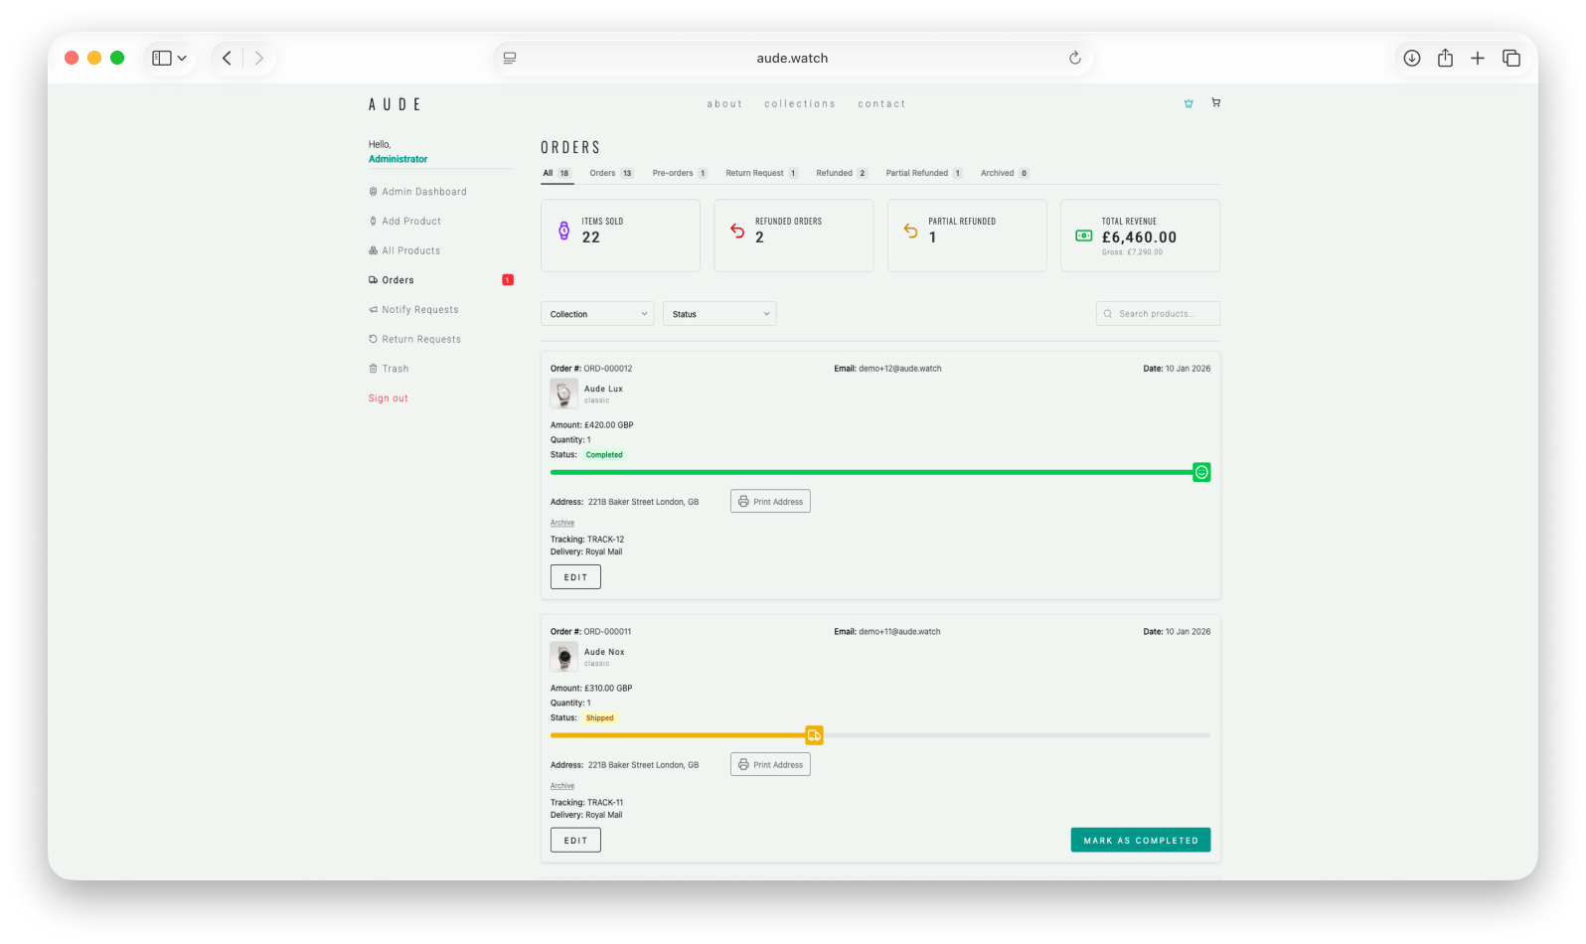Image resolution: width=1586 pixels, height=944 pixels.
Task: Click the Items Sold watch icon
Action: pyautogui.click(x=563, y=231)
